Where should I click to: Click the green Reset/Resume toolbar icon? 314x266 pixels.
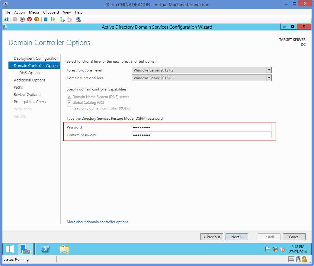(x=53, y=19)
